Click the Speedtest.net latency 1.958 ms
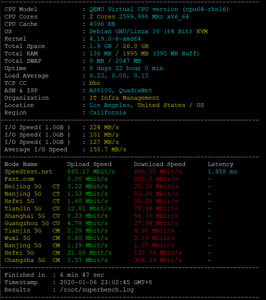The image size is (266, 300). 222,172
